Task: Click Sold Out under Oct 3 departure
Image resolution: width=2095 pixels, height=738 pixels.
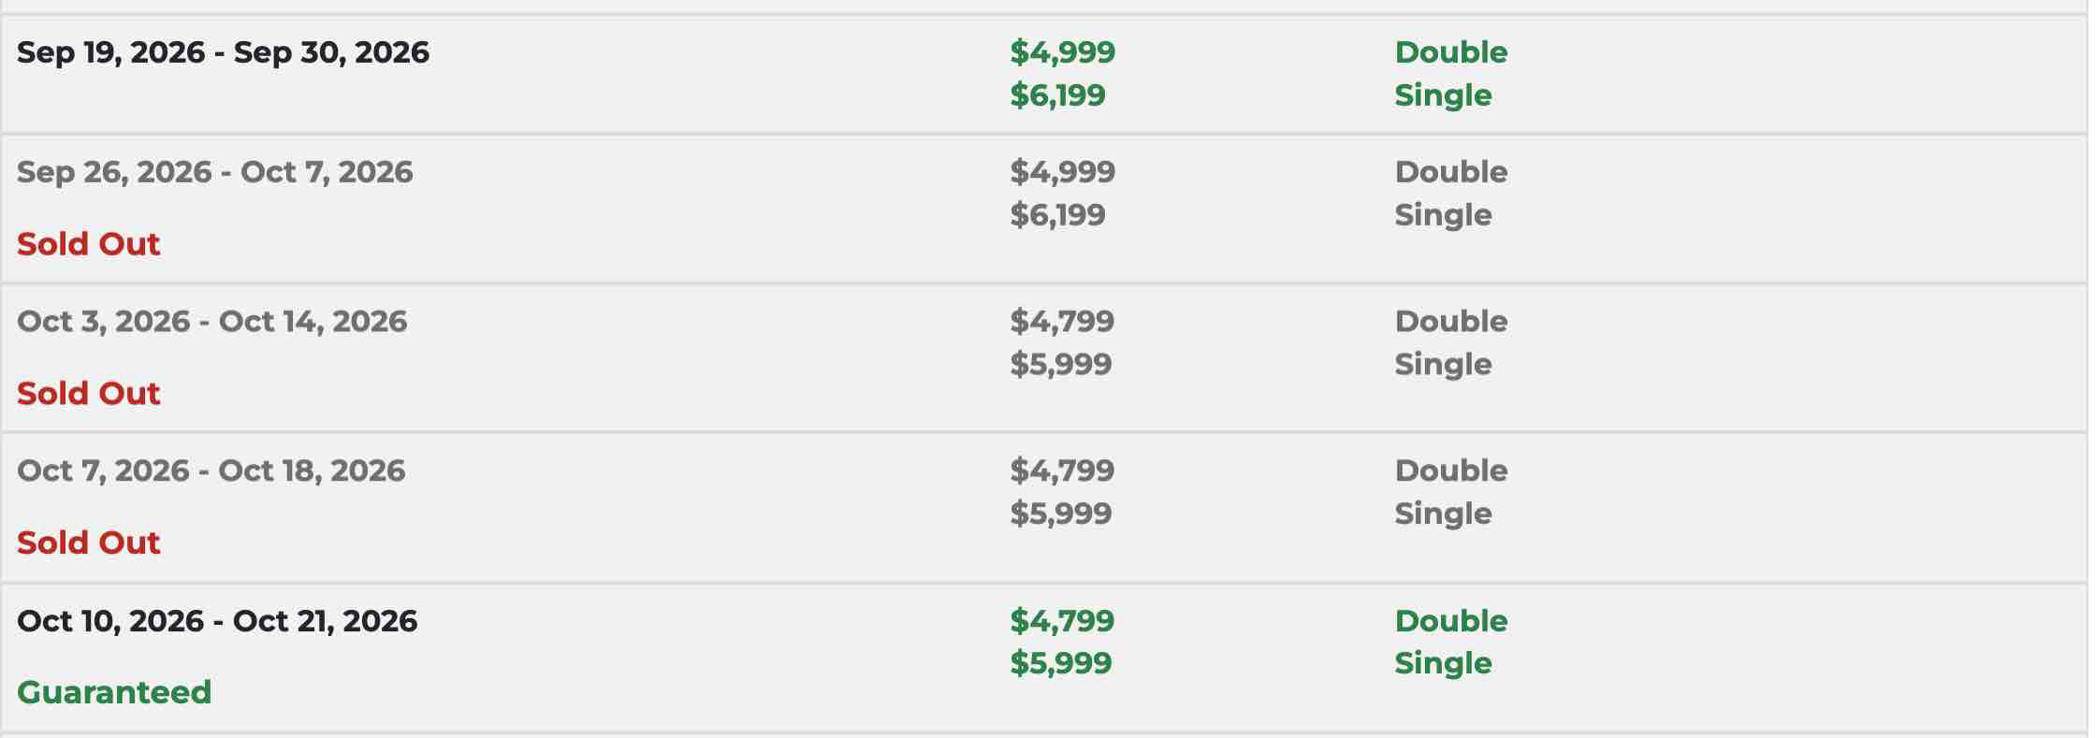Action: click(89, 394)
